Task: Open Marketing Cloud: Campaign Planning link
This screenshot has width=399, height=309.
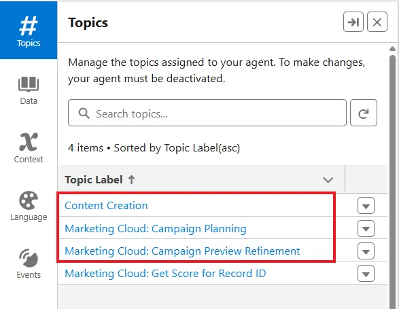Action: [156, 228]
